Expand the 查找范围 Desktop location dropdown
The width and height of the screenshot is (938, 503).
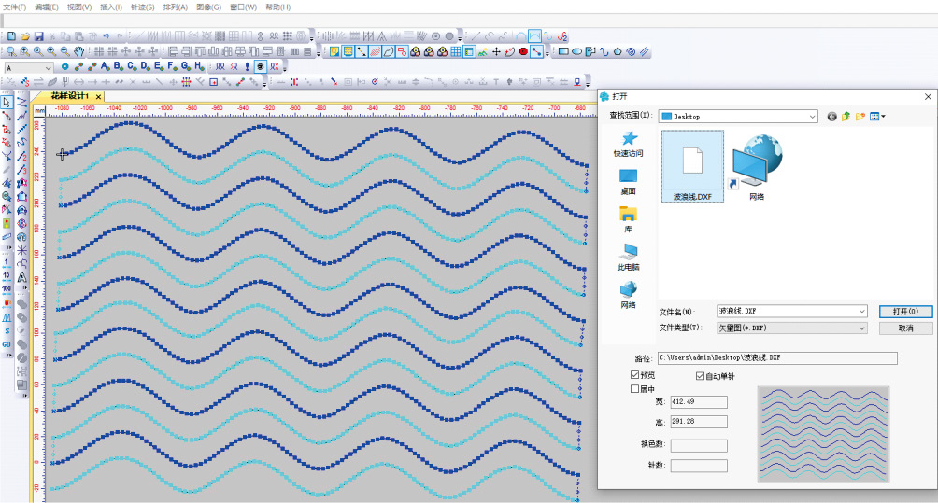click(813, 117)
